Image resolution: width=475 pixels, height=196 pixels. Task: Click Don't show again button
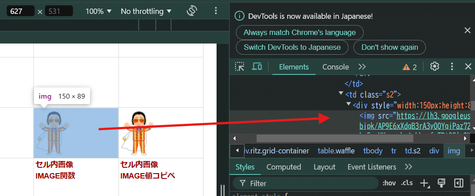(x=389, y=48)
